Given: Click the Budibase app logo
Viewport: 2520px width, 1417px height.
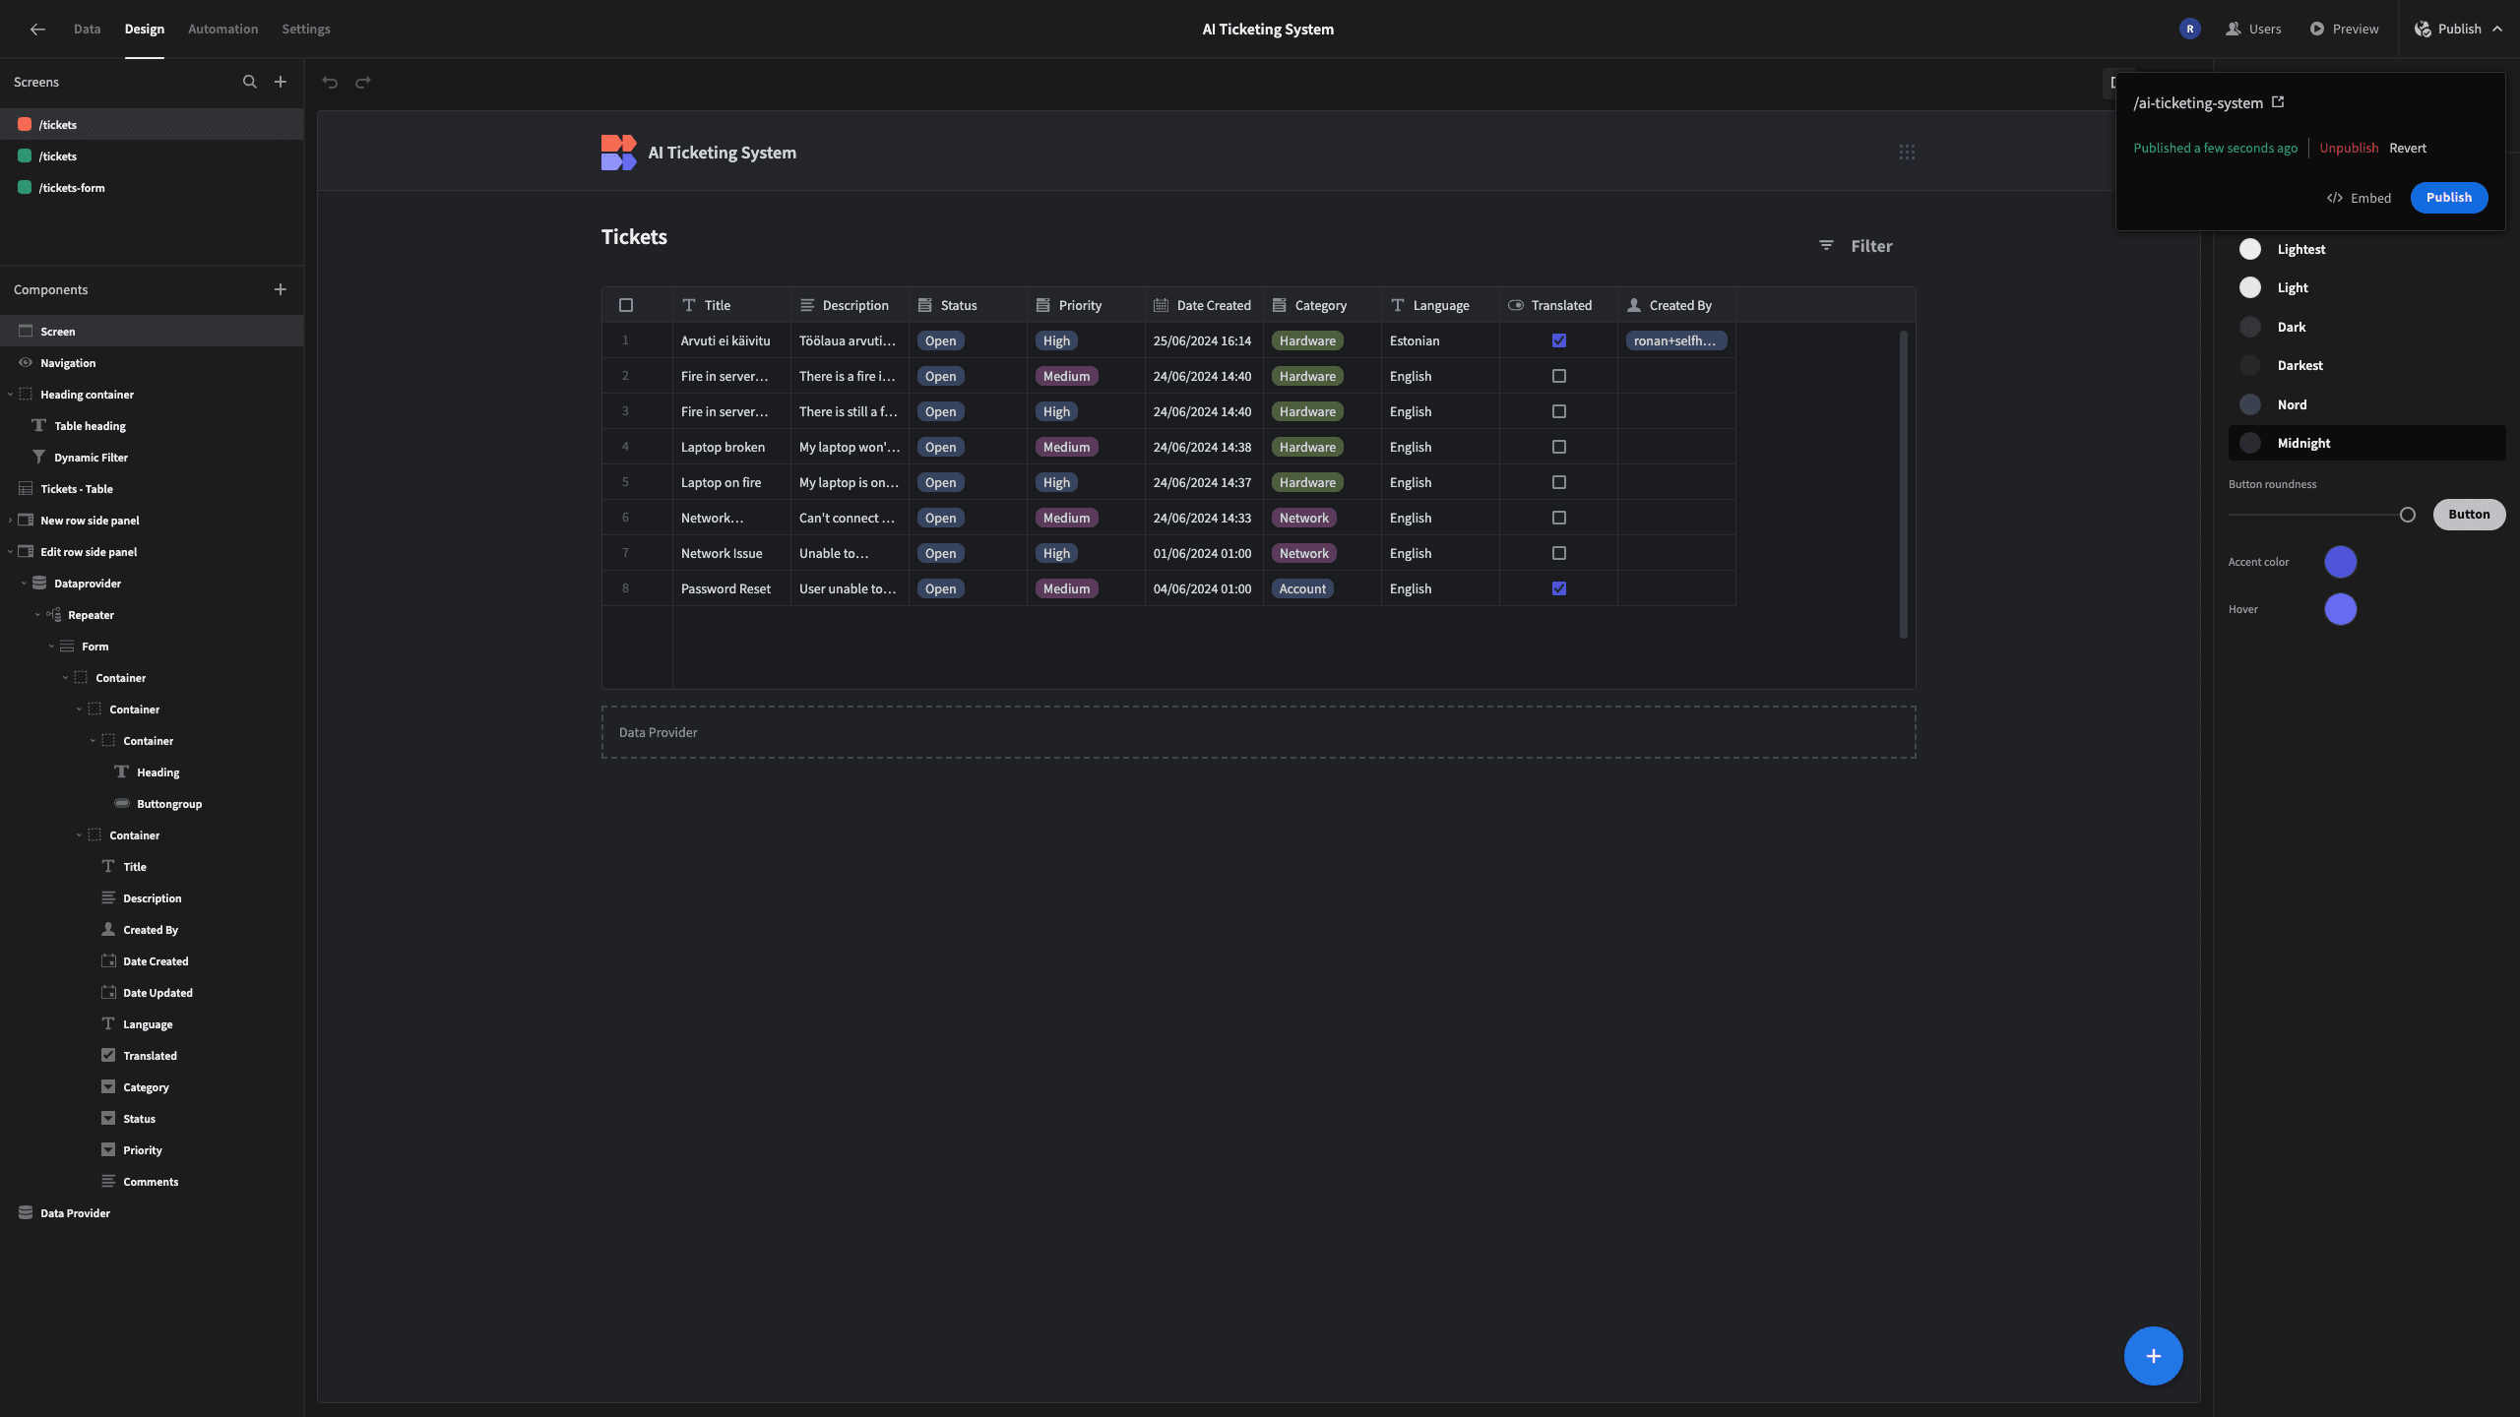Looking at the screenshot, I should (619, 153).
